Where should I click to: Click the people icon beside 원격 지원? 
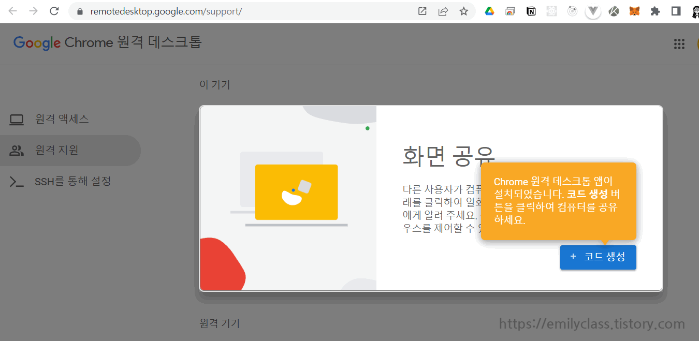[x=17, y=151]
